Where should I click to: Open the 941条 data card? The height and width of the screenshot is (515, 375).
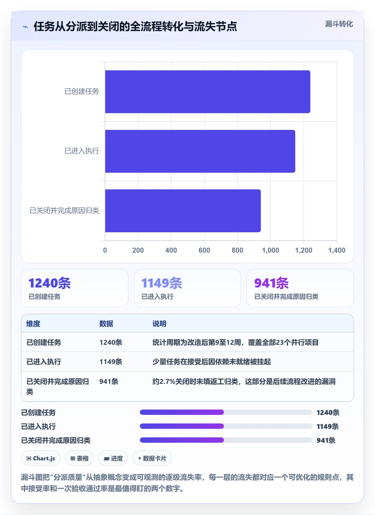(x=300, y=288)
